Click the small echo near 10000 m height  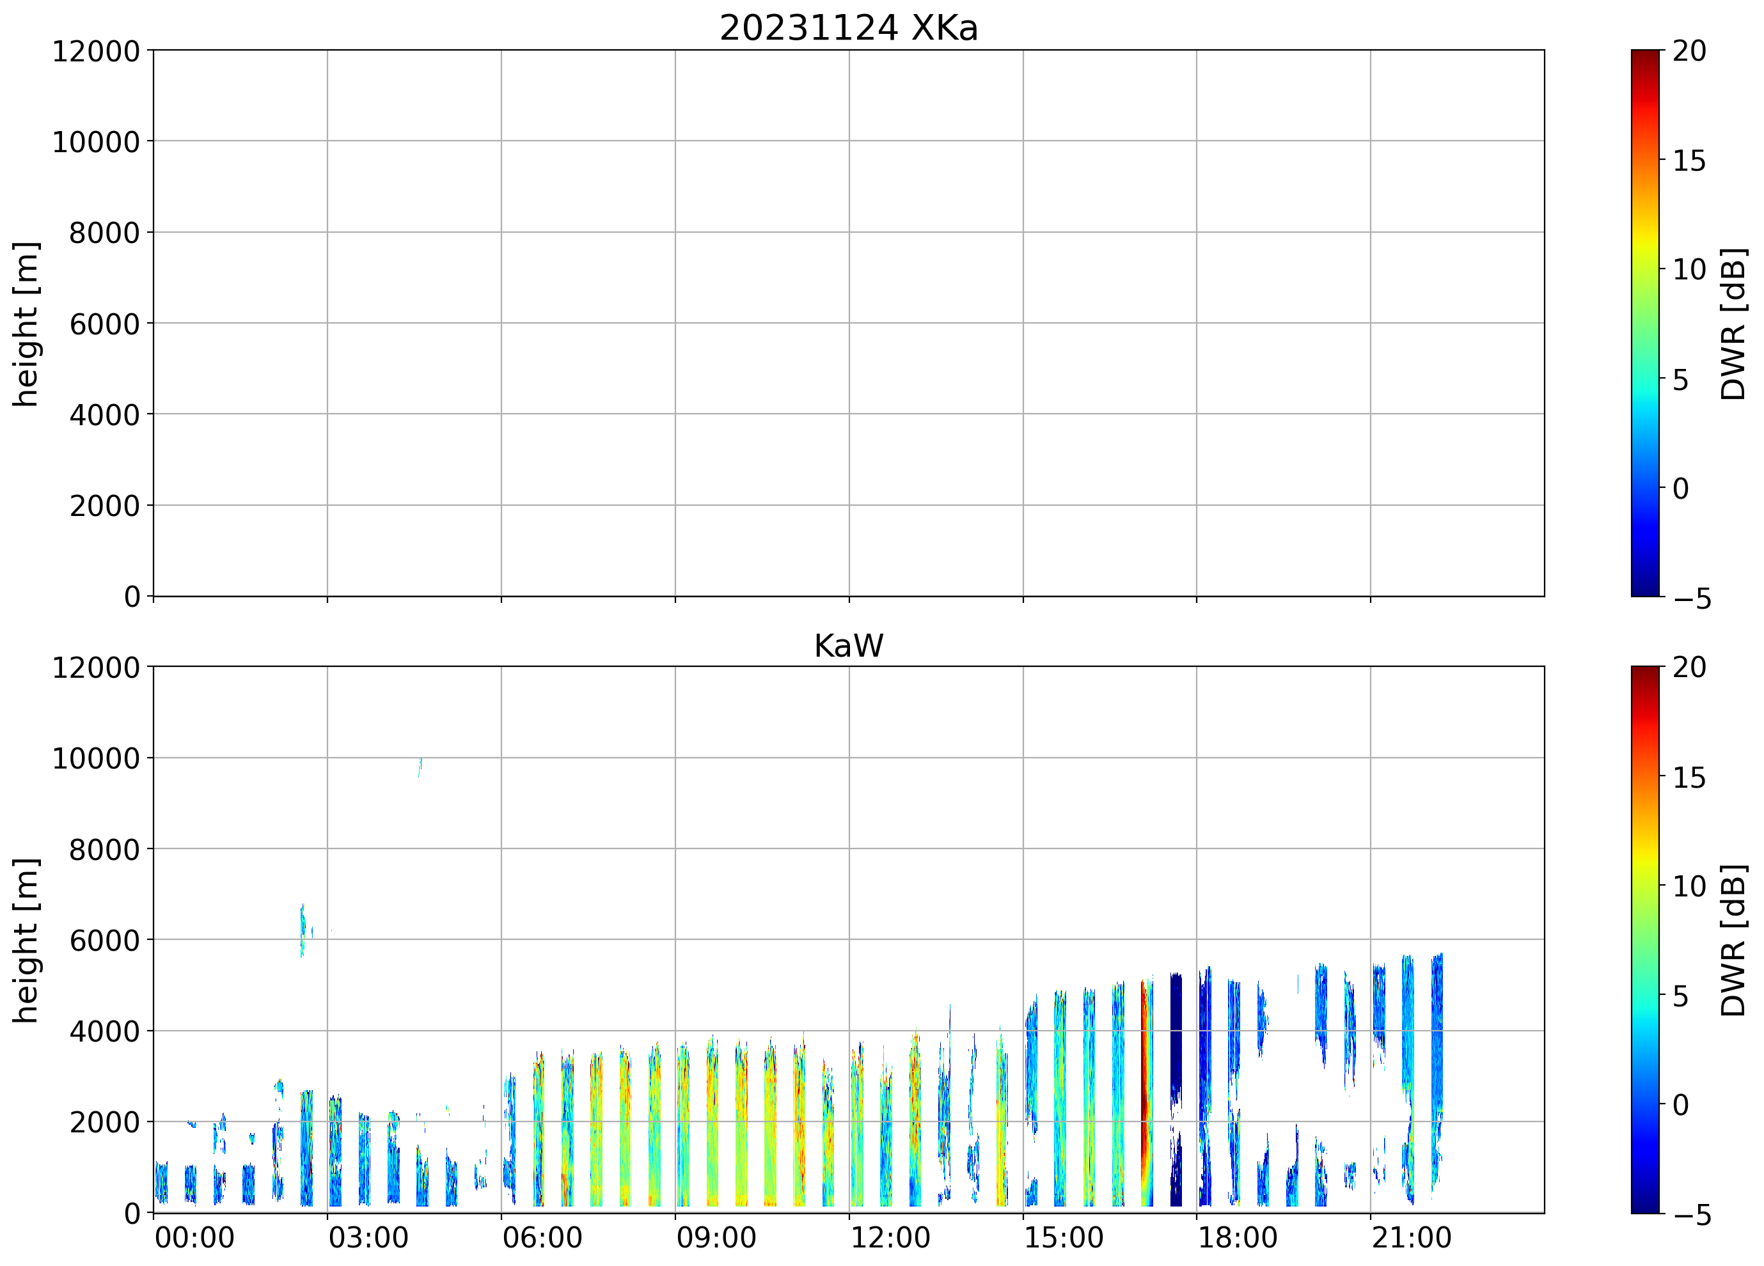pos(420,767)
